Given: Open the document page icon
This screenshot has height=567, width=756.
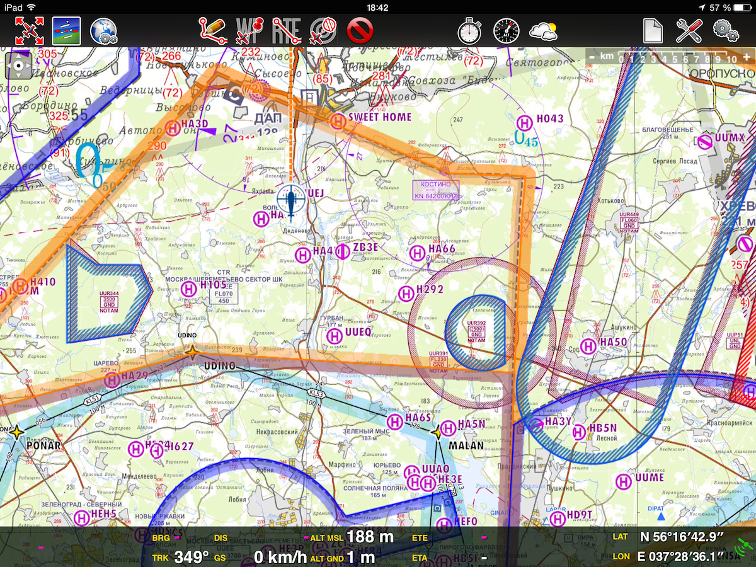Looking at the screenshot, I should (x=653, y=31).
